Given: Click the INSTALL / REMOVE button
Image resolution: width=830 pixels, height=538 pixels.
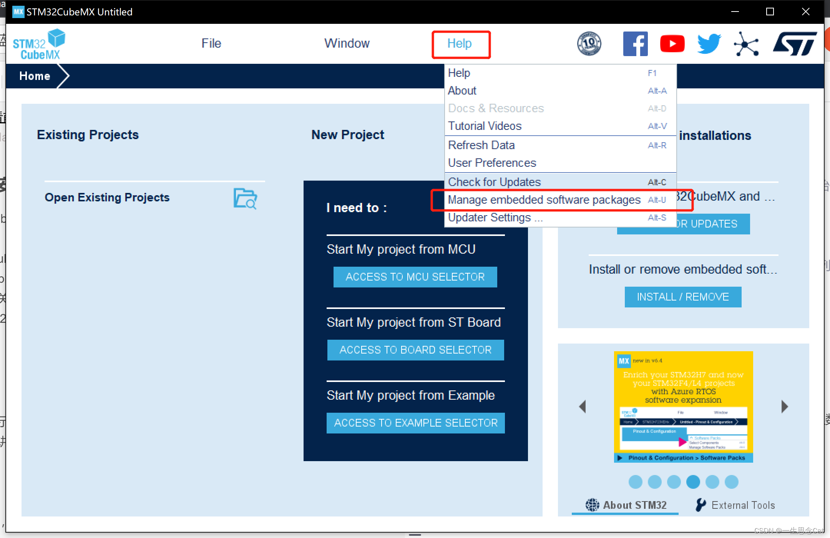Looking at the screenshot, I should (x=683, y=297).
